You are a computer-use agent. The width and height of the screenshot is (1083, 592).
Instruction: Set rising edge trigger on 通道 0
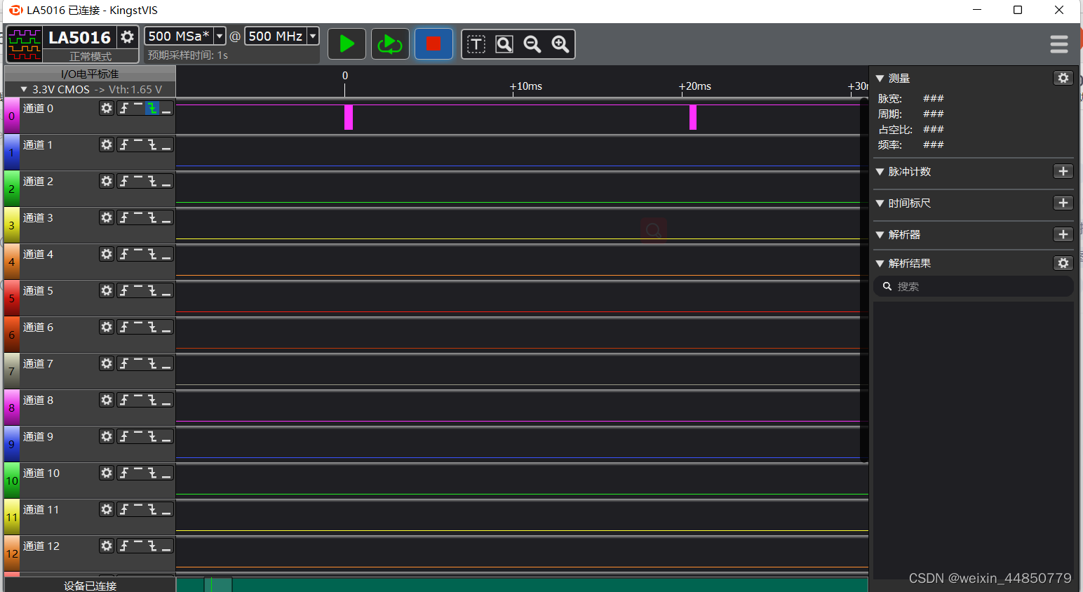click(x=124, y=108)
